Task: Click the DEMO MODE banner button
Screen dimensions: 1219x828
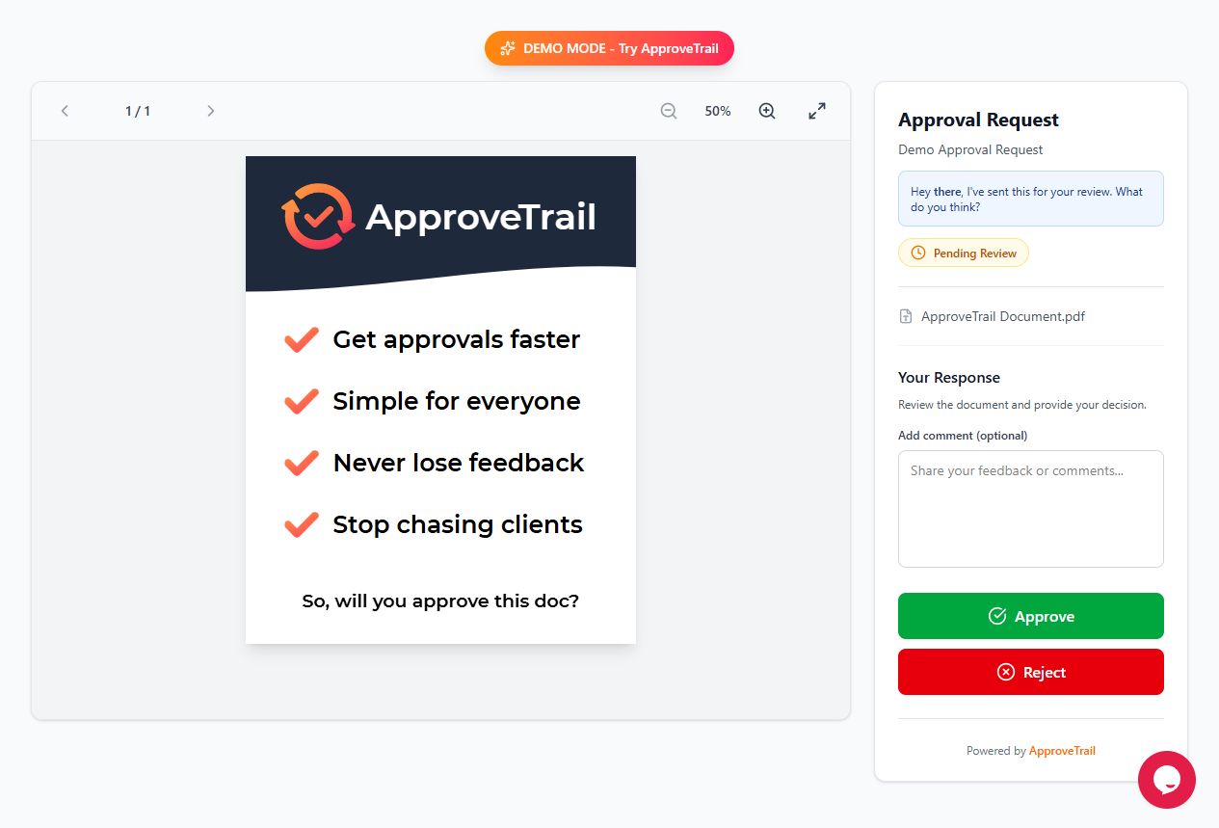Action: pos(609,48)
